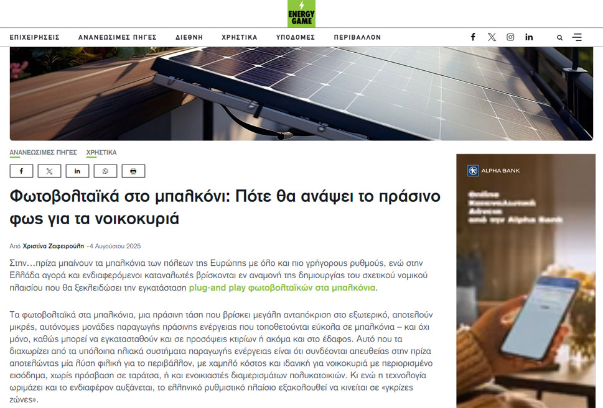Click the Alpha Bank advertisement banner
The width and height of the screenshot is (603, 408).
pos(526,281)
